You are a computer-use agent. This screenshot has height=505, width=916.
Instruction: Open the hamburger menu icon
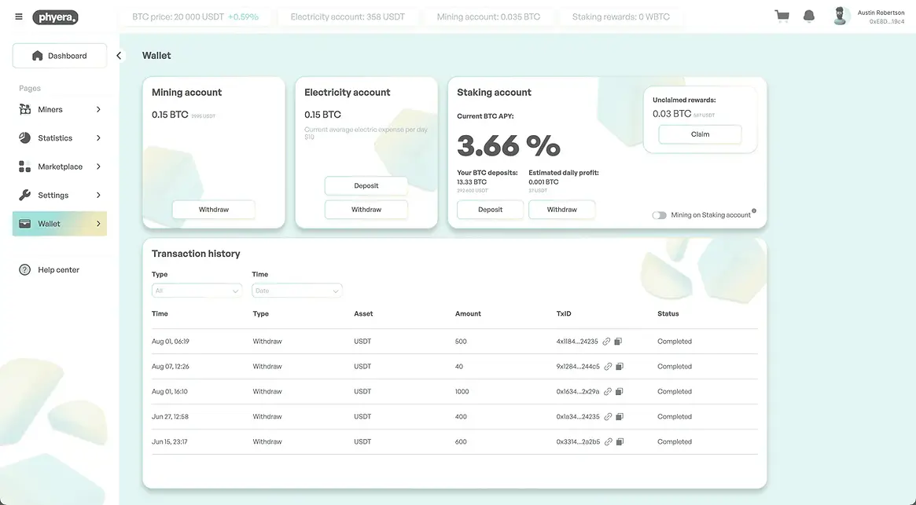(19, 16)
